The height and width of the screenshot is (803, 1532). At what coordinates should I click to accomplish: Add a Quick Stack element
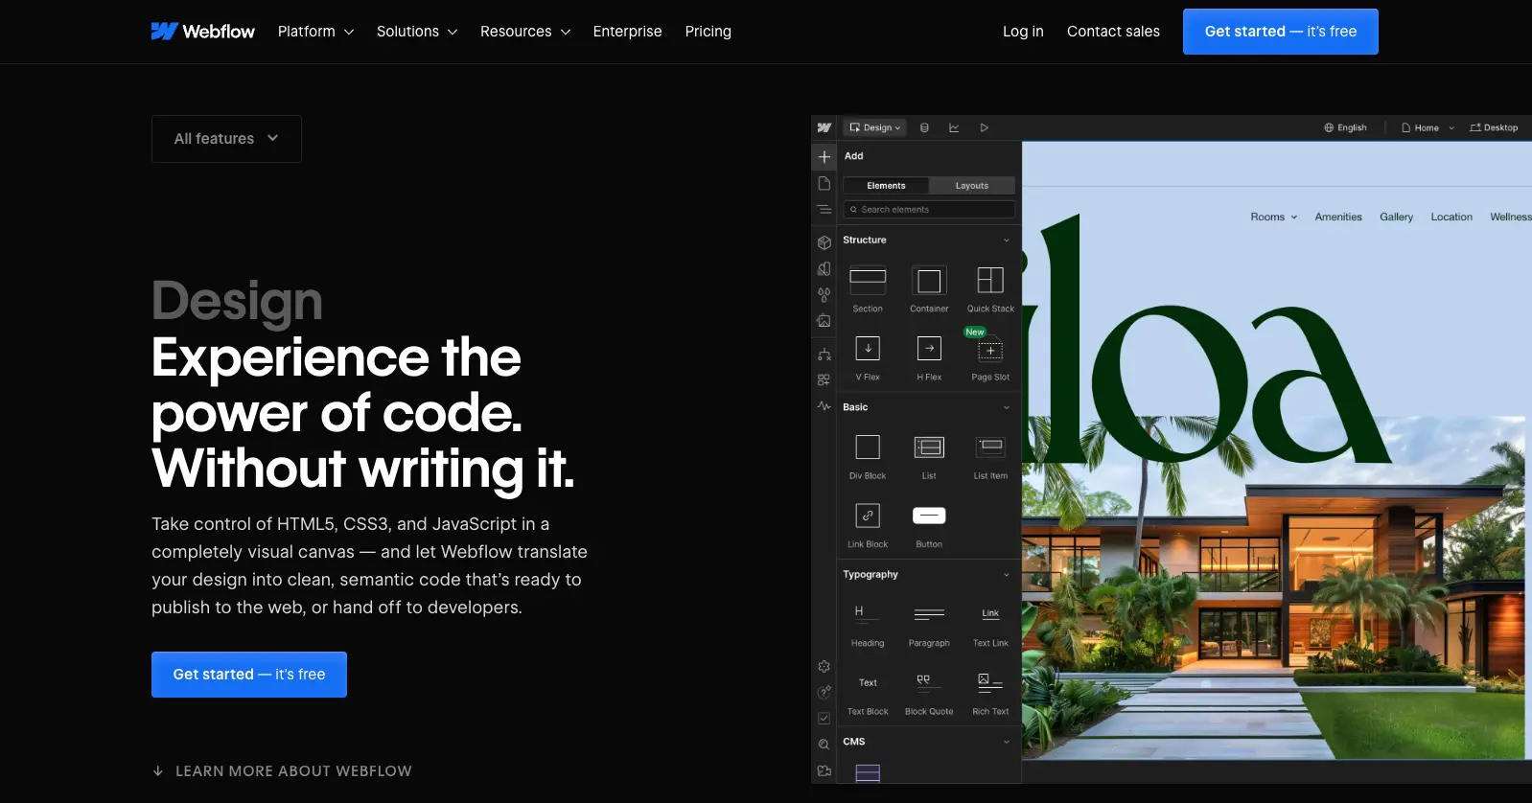pos(990,288)
